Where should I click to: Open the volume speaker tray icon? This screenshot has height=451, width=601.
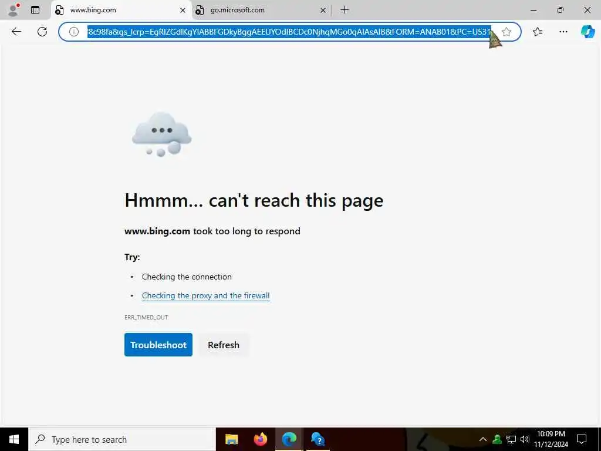(x=524, y=439)
